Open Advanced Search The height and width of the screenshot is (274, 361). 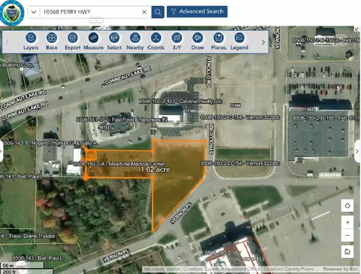(x=197, y=11)
